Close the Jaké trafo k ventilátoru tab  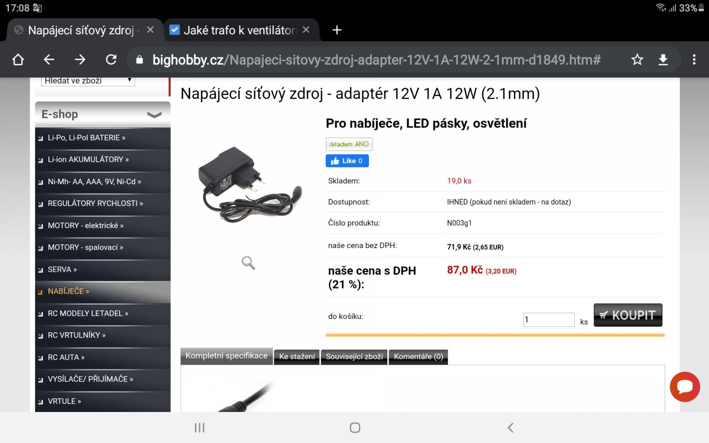pos(306,30)
